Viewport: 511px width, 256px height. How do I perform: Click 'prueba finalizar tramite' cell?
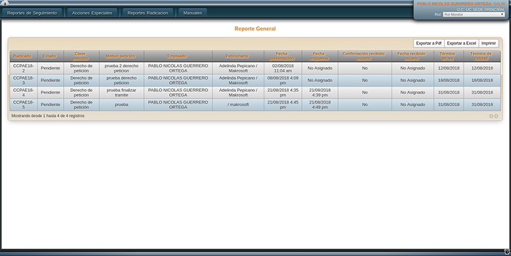click(122, 93)
